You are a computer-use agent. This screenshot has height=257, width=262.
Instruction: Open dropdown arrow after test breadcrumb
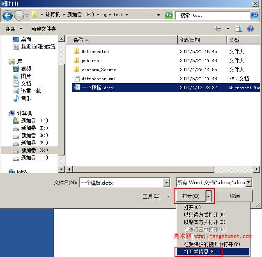point(126,15)
